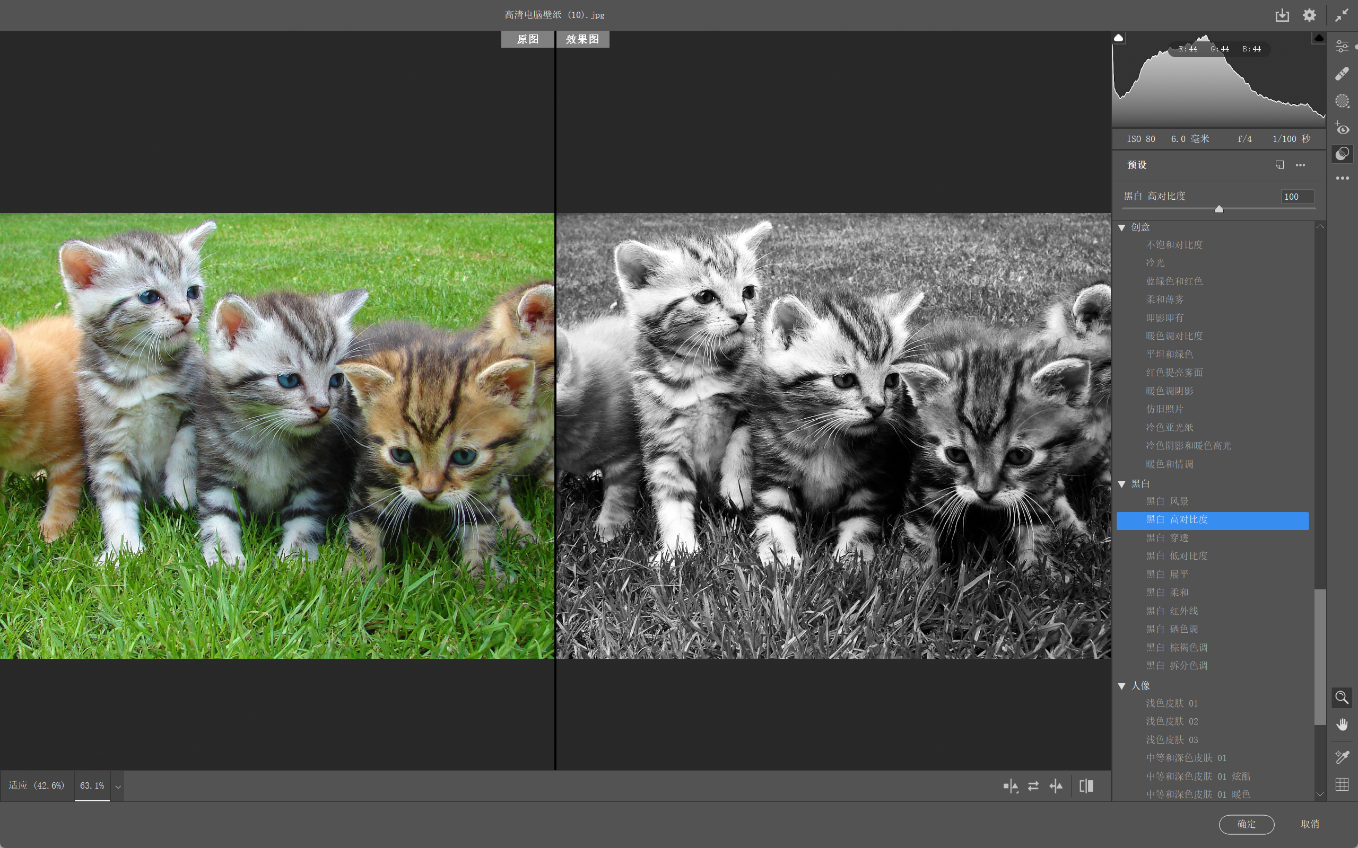Select the Masking dotted-circle tool
The height and width of the screenshot is (848, 1358).
point(1342,101)
